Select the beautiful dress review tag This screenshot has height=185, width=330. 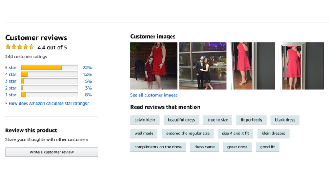point(181,120)
